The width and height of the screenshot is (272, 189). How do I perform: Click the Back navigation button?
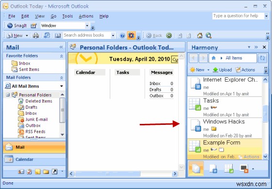click(x=154, y=35)
